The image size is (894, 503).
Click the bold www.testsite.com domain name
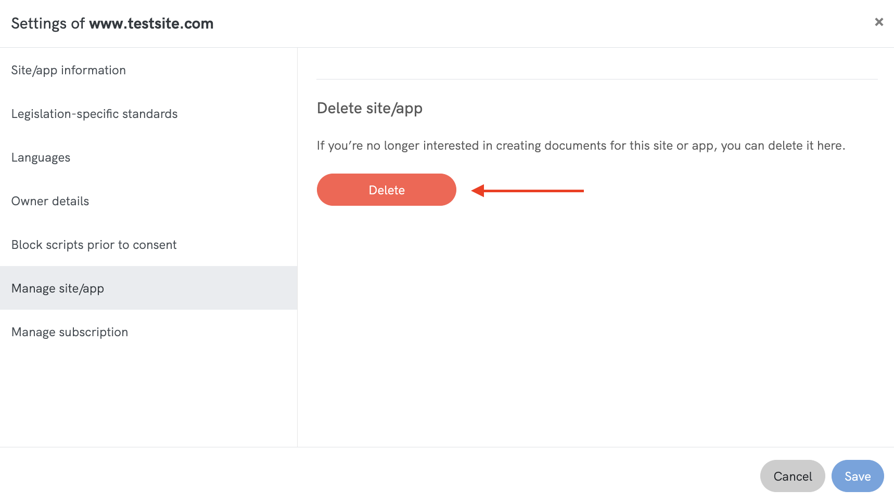click(x=151, y=23)
